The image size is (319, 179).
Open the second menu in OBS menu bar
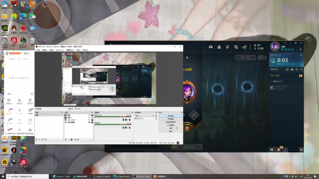(45, 50)
